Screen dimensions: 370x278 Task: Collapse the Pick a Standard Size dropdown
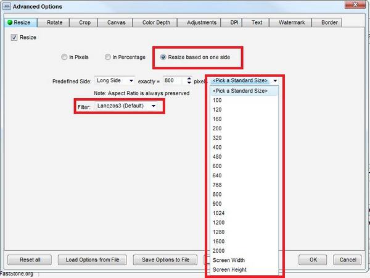275,81
